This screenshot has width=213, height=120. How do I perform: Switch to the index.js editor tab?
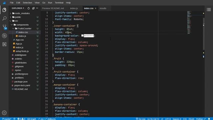[x=74, y=8]
